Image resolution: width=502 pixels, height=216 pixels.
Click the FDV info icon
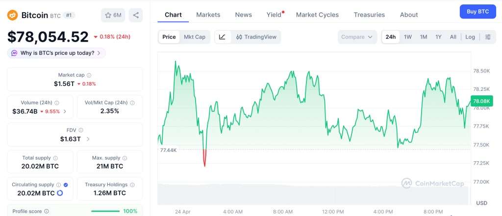coord(81,130)
